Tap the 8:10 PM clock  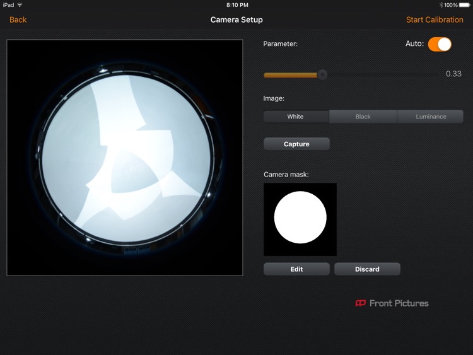tap(237, 5)
